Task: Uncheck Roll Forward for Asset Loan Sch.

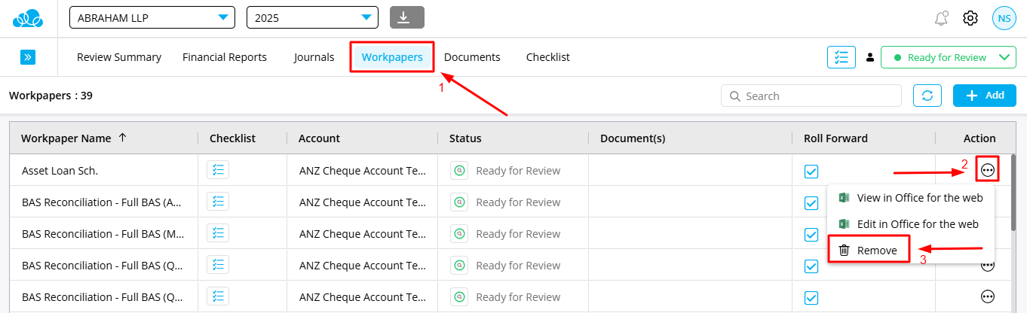Action: pos(811,172)
